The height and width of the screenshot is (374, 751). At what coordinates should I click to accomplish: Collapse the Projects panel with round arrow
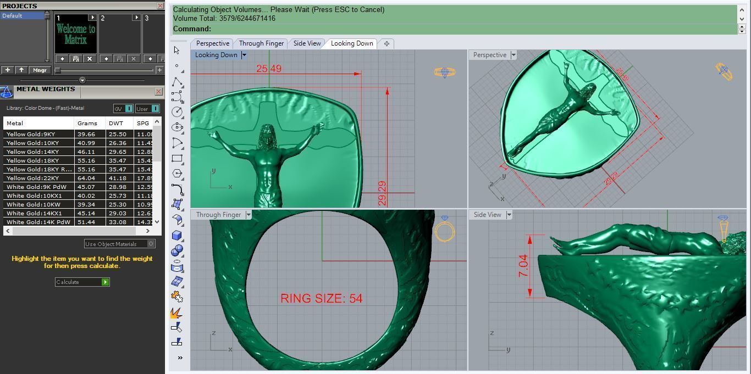click(82, 80)
